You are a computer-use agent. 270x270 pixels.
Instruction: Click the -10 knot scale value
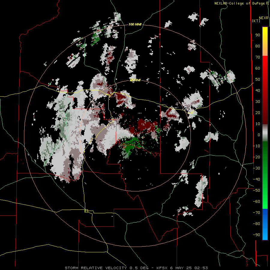256,146
